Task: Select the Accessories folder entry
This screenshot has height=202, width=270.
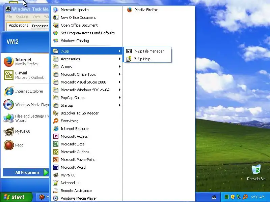Action: pos(87,59)
